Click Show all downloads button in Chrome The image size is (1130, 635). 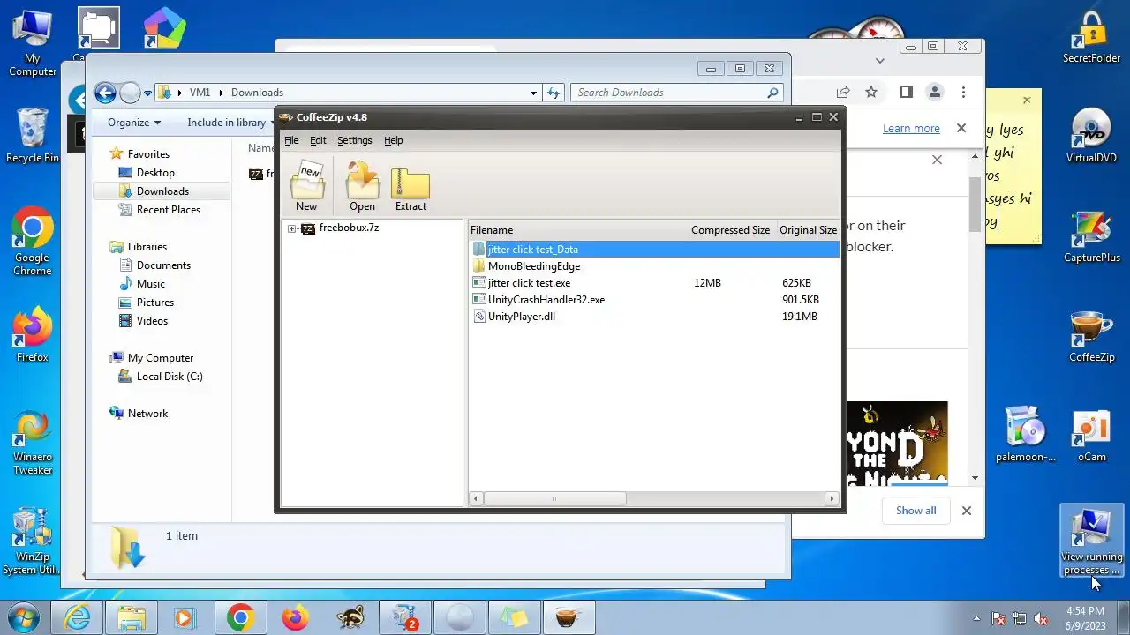point(916,511)
